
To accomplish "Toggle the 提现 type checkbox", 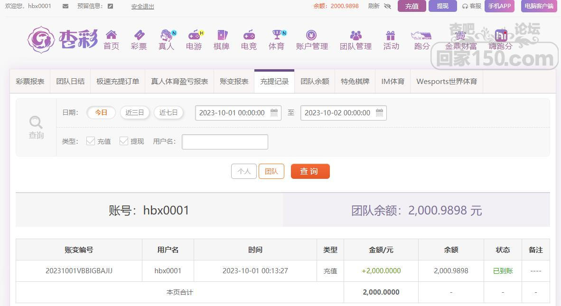I will 124,141.
